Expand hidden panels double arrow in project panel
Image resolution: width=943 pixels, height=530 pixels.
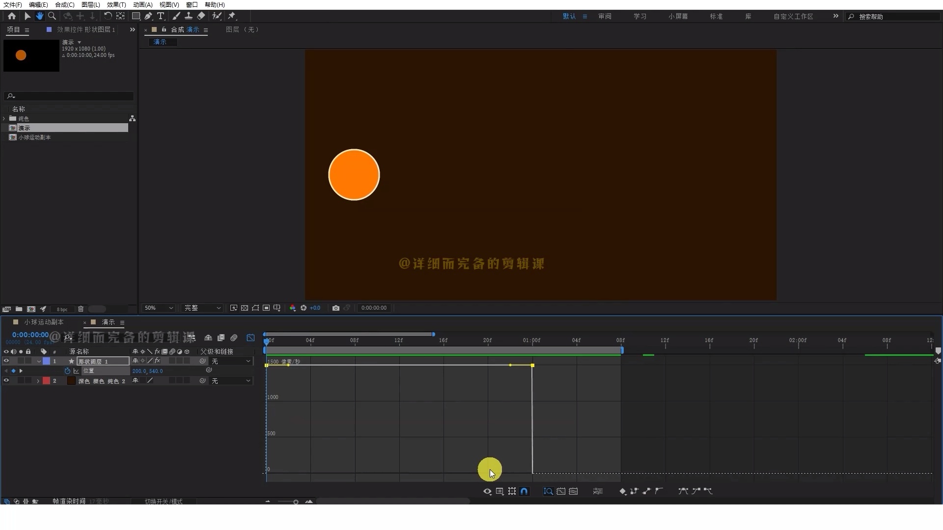pos(132,29)
